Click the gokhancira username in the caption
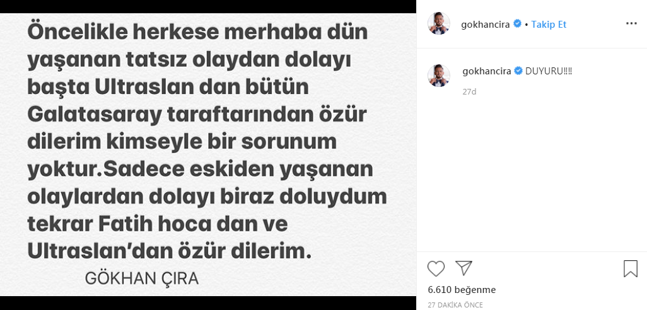Screen dimensions: 647x310 [487, 71]
